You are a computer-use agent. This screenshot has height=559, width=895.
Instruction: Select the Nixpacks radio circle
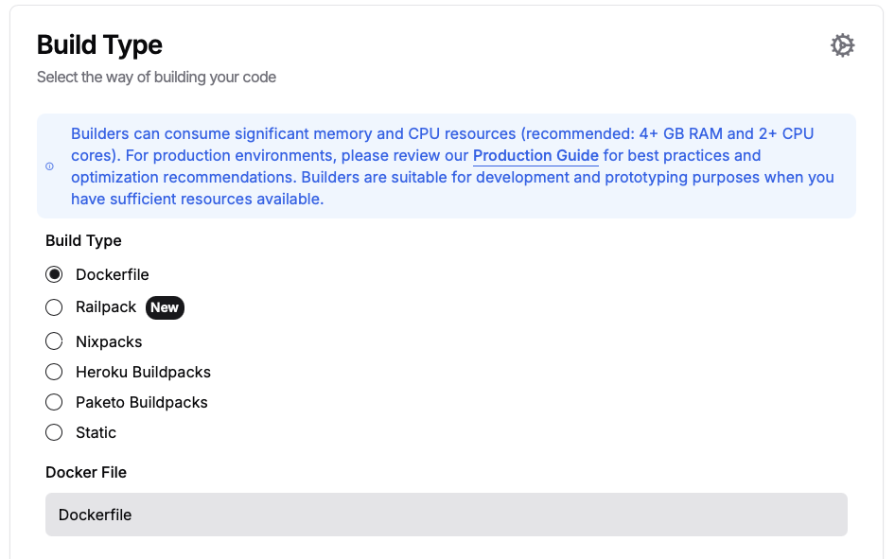tap(54, 341)
